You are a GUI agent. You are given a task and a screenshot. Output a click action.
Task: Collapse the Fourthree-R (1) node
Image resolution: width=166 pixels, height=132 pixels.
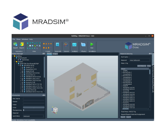tap(19, 65)
